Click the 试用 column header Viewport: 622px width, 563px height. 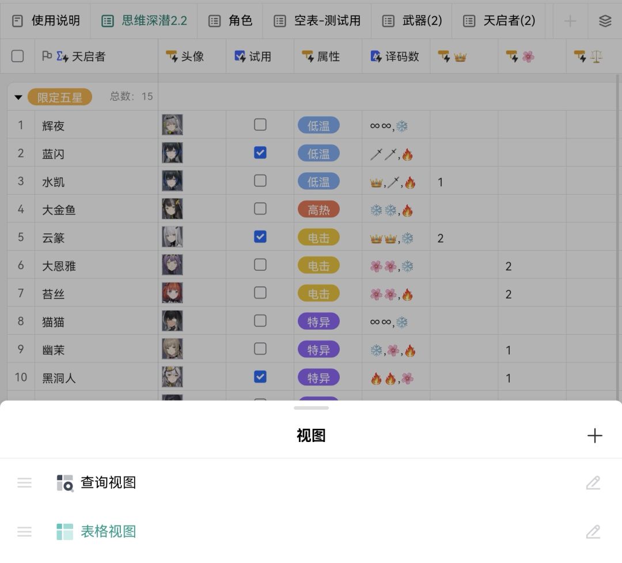point(260,56)
